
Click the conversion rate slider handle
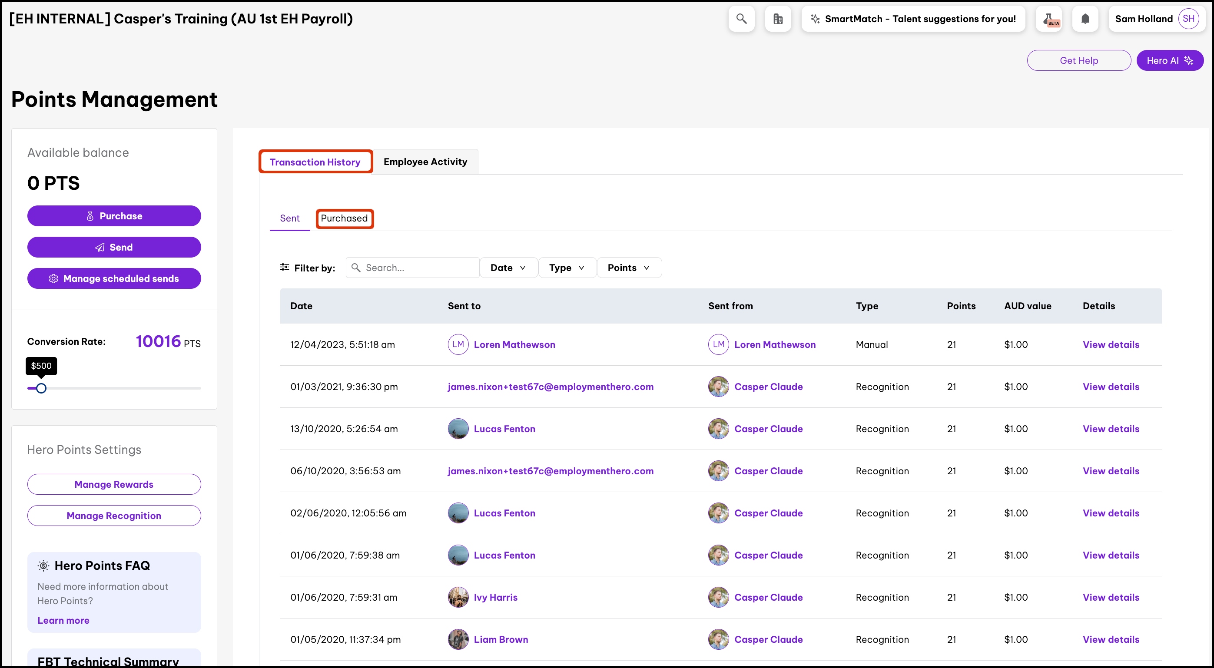coord(41,388)
